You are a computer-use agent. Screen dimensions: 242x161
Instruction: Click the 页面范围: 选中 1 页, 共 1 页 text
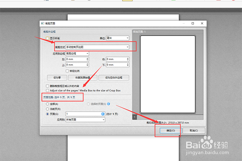click(x=59, y=97)
